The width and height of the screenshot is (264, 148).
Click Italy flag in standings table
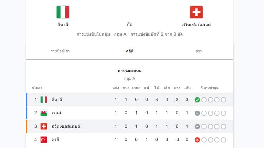pyautogui.click(x=44, y=100)
